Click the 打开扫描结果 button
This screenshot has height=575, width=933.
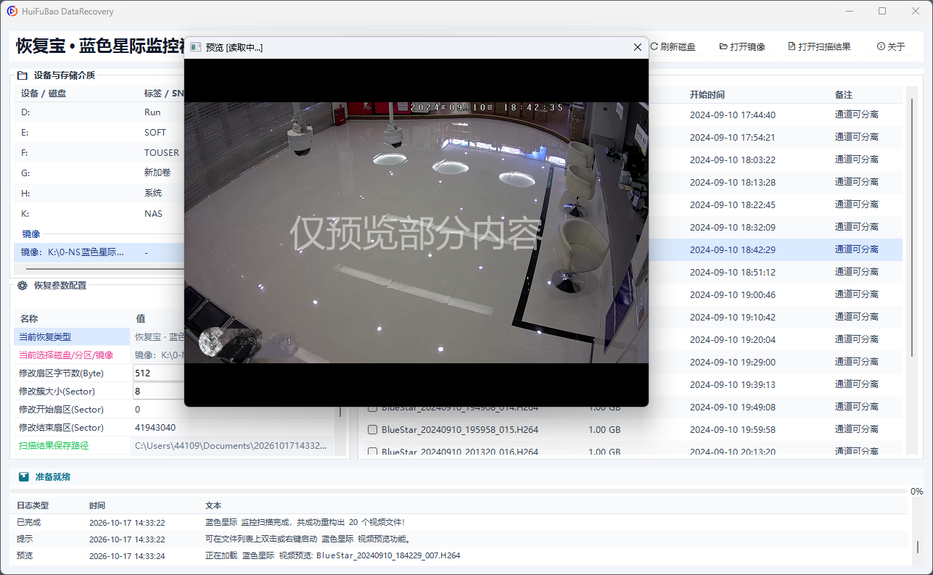click(x=819, y=46)
